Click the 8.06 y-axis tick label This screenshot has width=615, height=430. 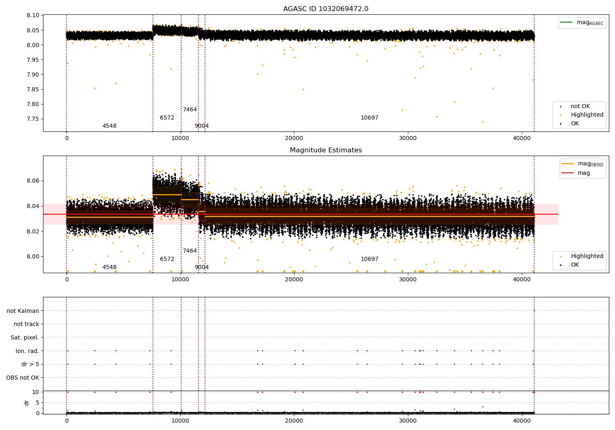(33, 181)
